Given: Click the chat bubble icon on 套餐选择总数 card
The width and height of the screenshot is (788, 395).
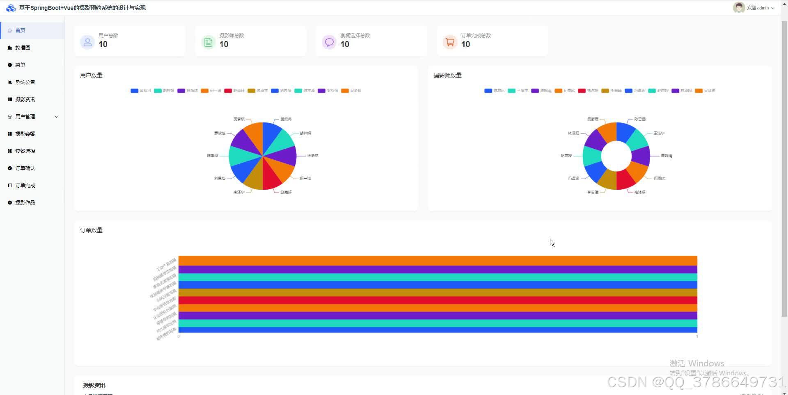Looking at the screenshot, I should (x=329, y=42).
